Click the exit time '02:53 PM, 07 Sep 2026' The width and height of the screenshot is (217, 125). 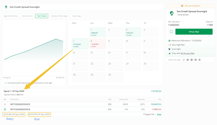coord(39,114)
